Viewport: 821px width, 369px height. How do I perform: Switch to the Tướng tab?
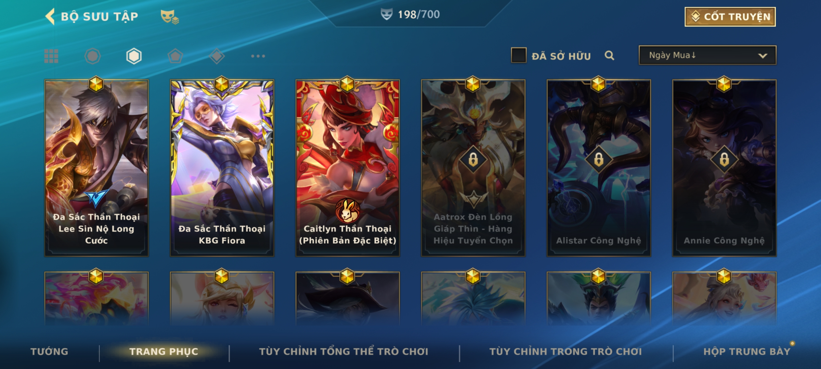coord(49,352)
